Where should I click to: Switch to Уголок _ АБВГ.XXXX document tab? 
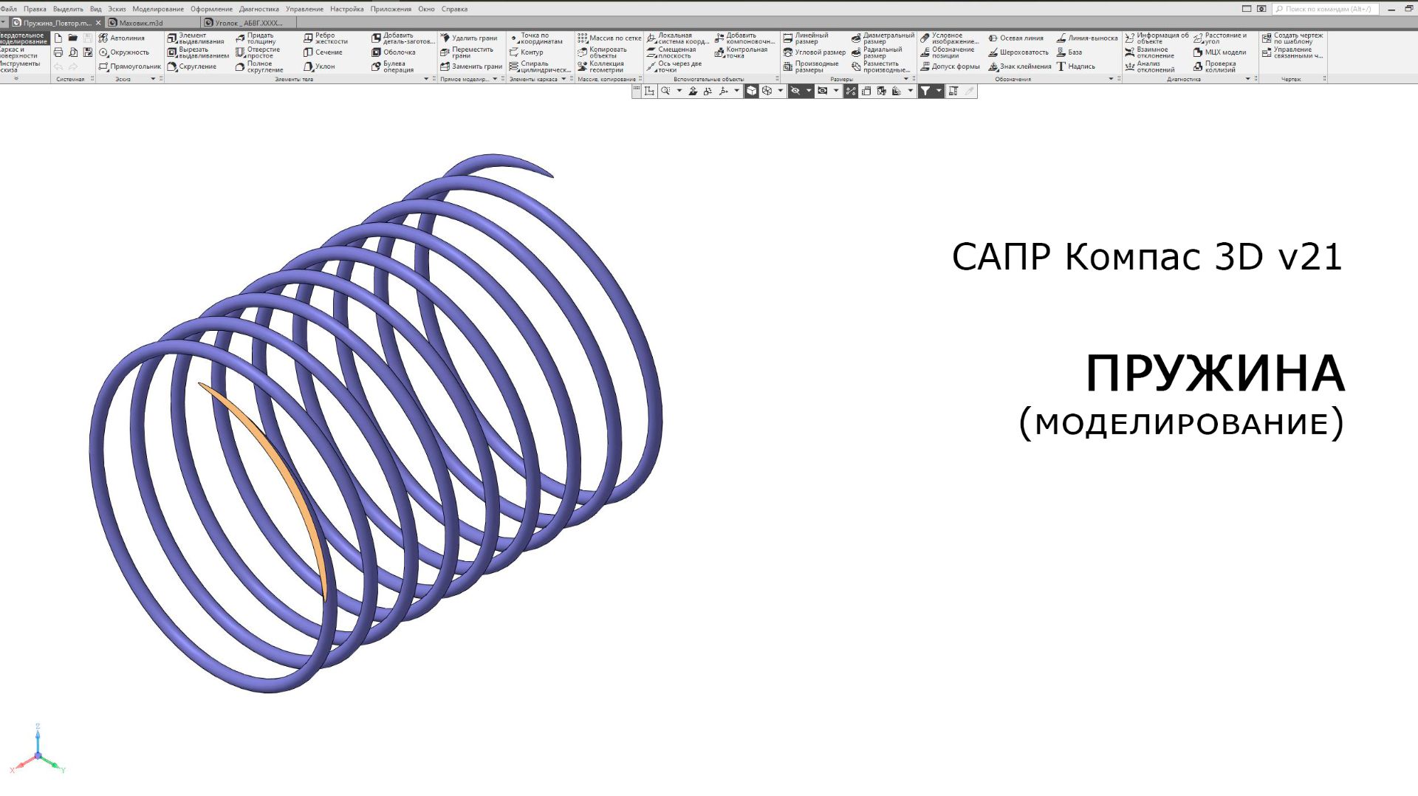click(x=249, y=23)
